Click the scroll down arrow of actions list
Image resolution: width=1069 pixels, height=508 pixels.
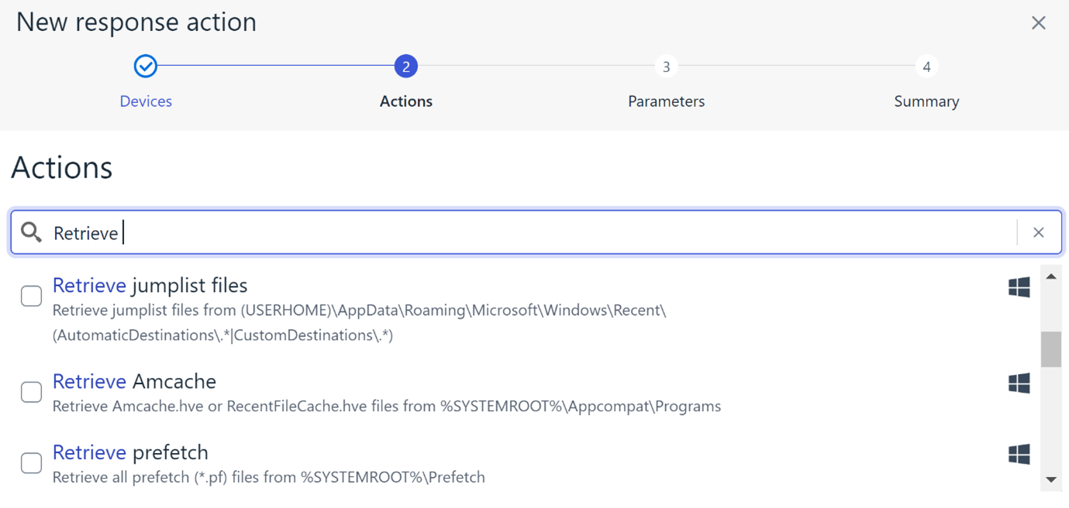pyautogui.click(x=1051, y=480)
